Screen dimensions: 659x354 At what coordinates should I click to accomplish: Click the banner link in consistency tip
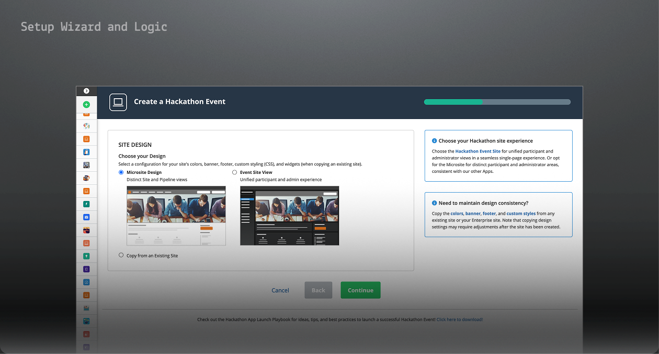tap(473, 214)
